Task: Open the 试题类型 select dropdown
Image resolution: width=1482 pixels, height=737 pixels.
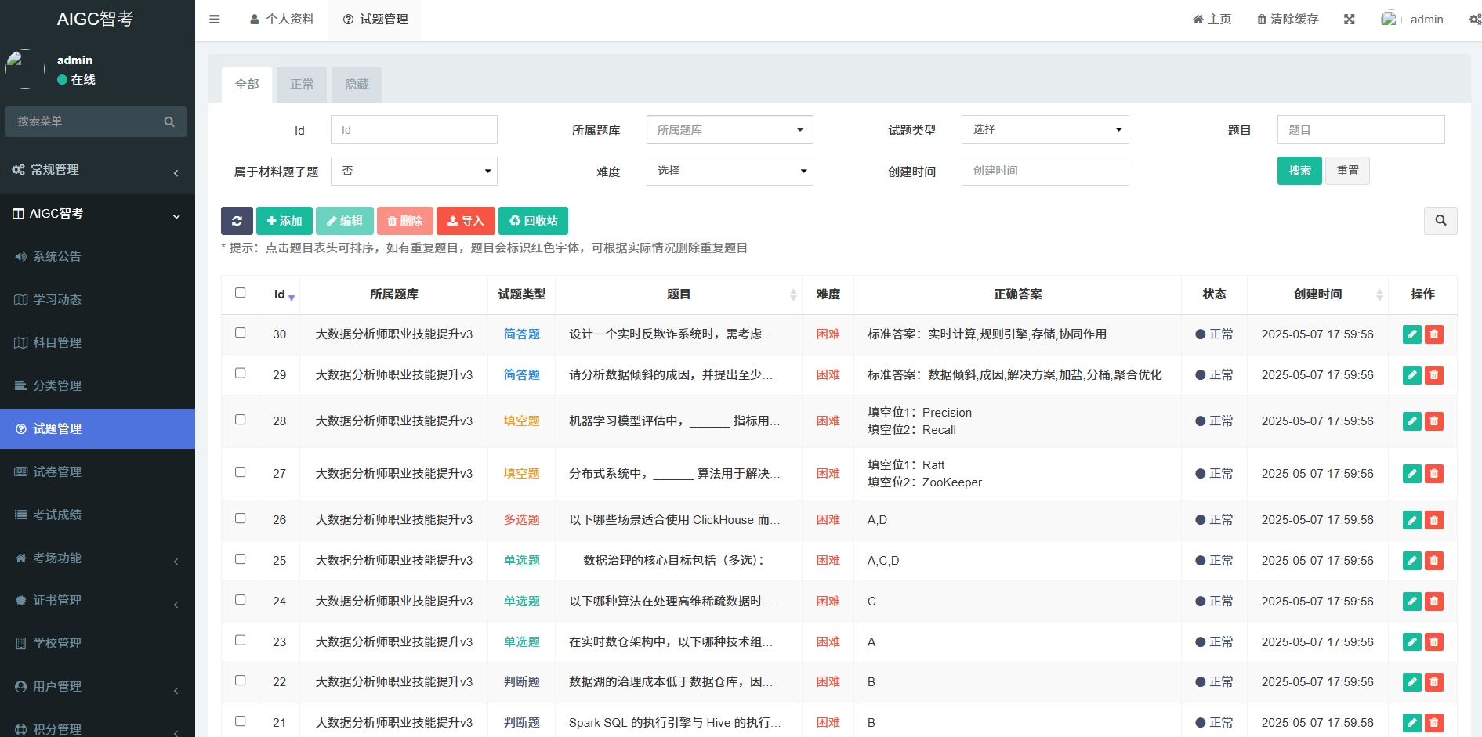Action: 1044,130
